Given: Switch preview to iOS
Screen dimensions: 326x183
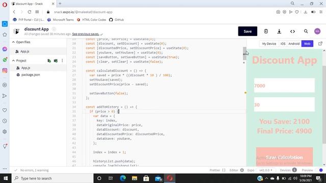Looking at the screenshot, I should pyautogui.click(x=283, y=44).
